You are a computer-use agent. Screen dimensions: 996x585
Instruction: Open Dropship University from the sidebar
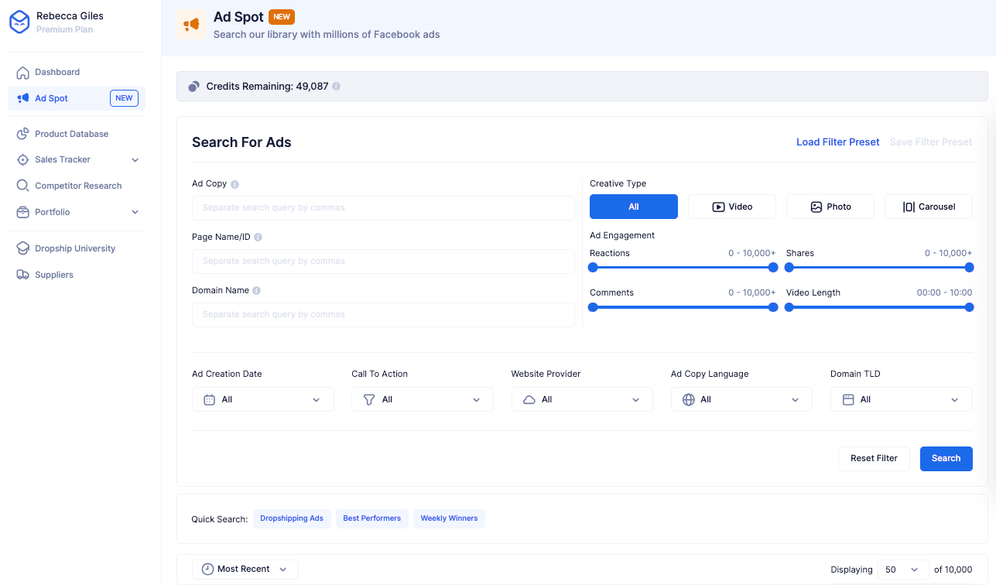click(x=75, y=248)
